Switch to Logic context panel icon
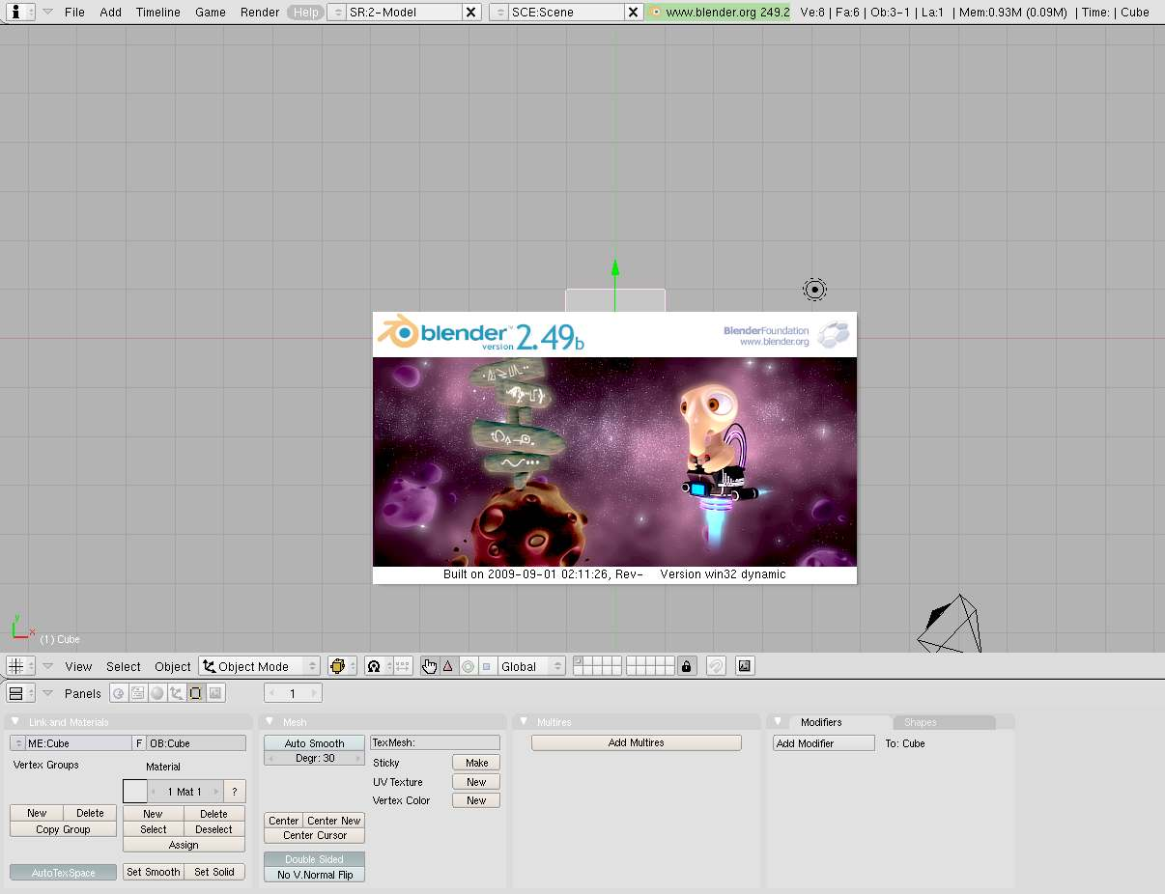Image resolution: width=1165 pixels, height=894 pixels. 119,693
